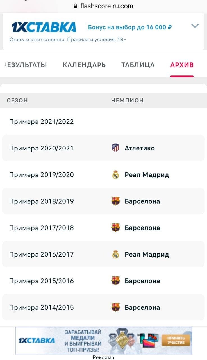Click Real Madrid crest for 2016/2017

pyautogui.click(x=115, y=254)
